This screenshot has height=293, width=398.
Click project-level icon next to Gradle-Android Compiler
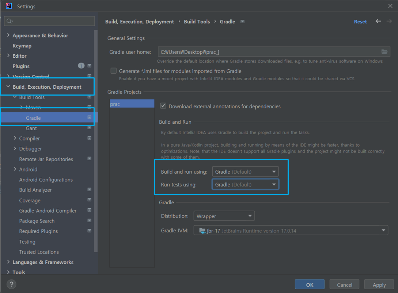click(x=89, y=210)
